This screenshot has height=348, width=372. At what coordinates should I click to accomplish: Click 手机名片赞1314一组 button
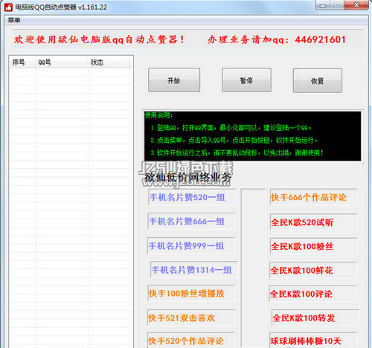click(x=194, y=269)
